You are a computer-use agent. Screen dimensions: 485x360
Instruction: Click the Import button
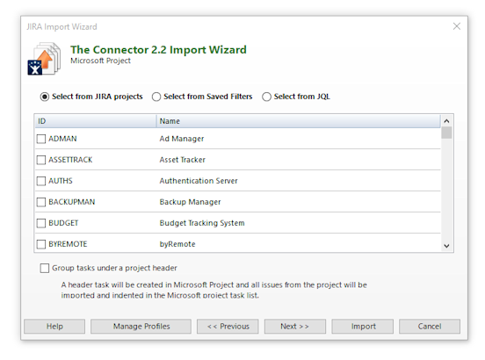click(x=363, y=327)
